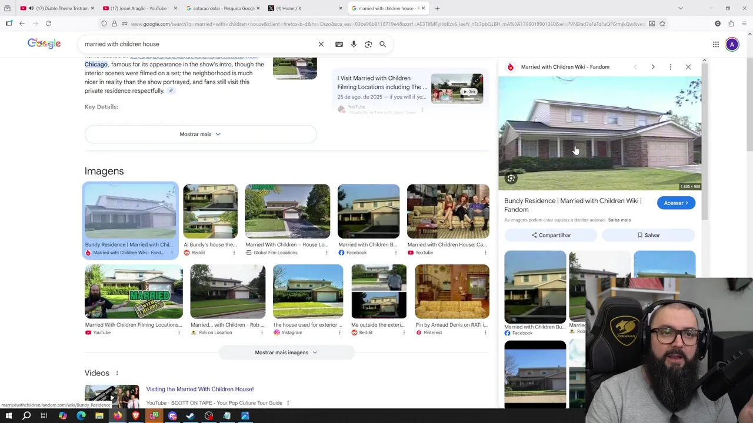
Task: Open options for Instagram image result
Action: point(339,333)
